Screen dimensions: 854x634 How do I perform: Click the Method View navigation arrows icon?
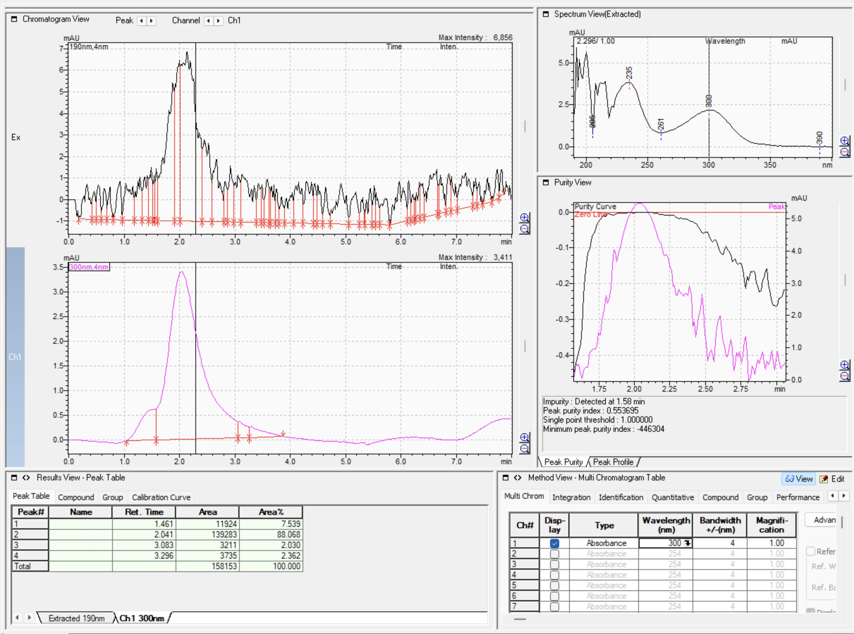(518, 477)
